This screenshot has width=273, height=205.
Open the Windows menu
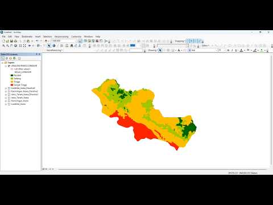tap(88, 36)
